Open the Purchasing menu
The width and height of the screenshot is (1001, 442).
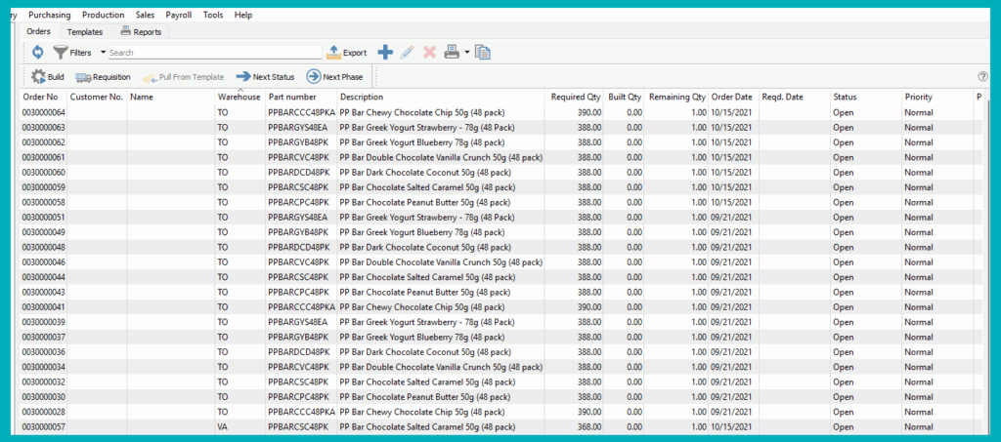pyautogui.click(x=50, y=15)
